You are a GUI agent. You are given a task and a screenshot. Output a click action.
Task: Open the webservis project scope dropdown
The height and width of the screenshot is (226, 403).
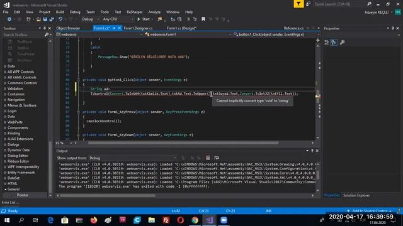click(99, 35)
